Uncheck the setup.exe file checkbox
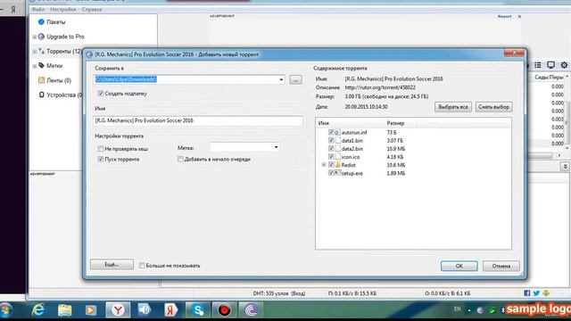This screenshot has width=571, height=321. [x=331, y=173]
